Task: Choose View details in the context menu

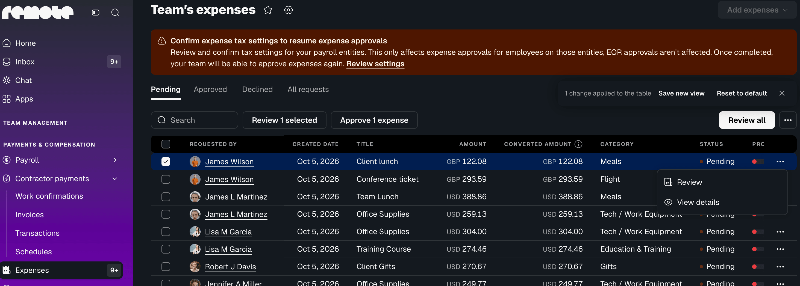Action: coord(722,202)
